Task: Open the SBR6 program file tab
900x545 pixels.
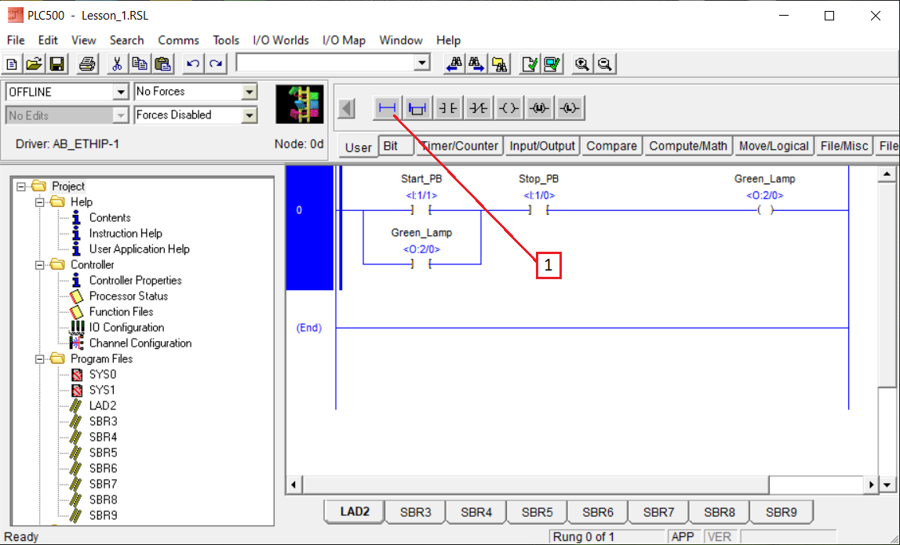Action: coord(598,512)
